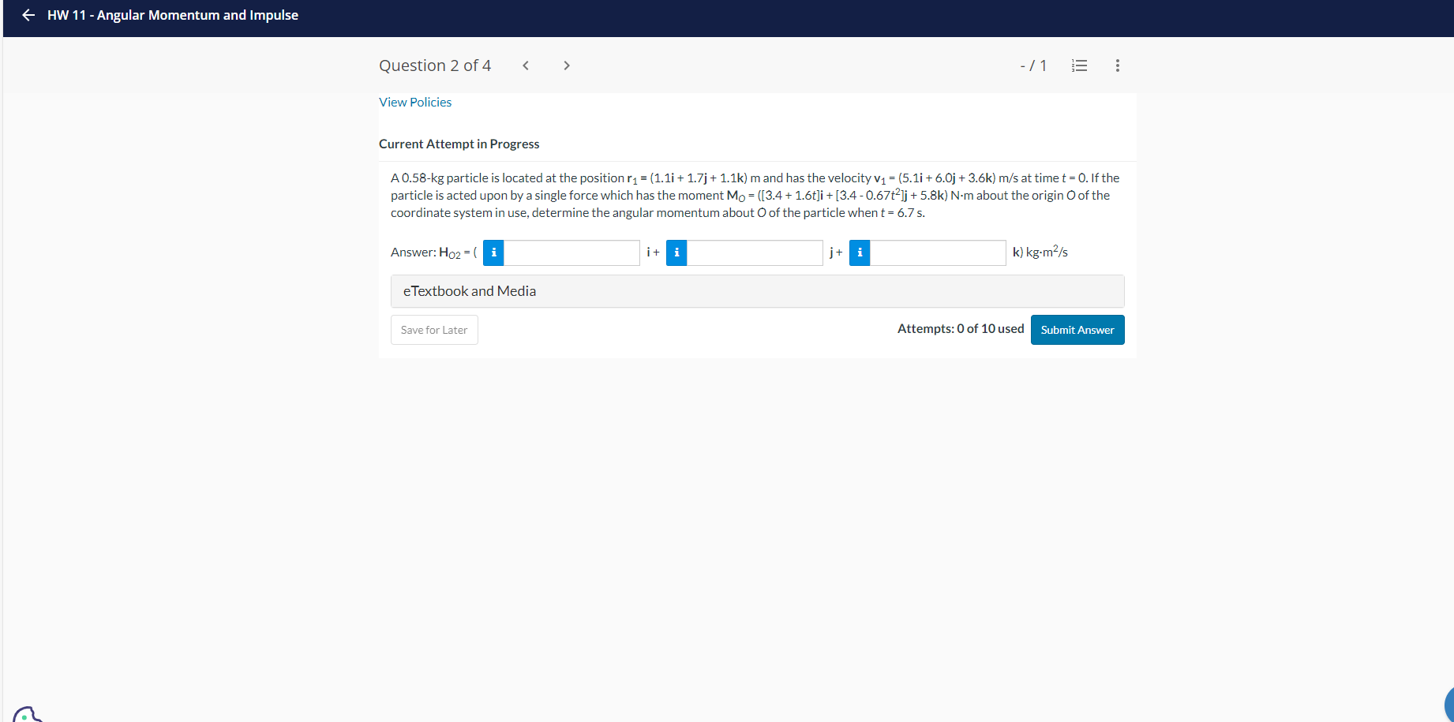
Task: Click 'Attempts: 0 of 10 used' text
Action: point(961,328)
